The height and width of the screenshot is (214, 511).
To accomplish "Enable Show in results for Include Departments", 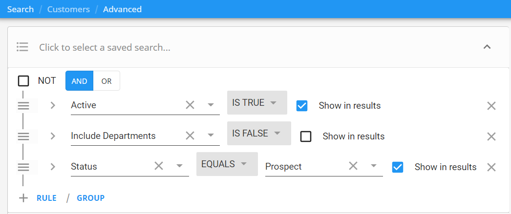I will (306, 136).
